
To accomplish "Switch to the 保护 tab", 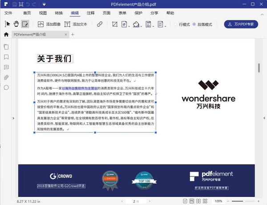I will 138,13.
